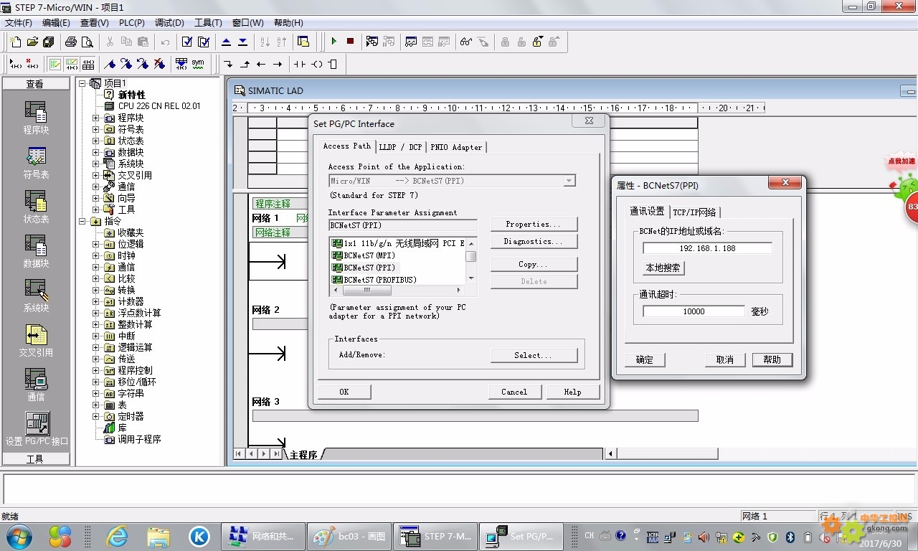Expand the 计数器 instruction node
This screenshot has width=918, height=551.
(x=96, y=301)
